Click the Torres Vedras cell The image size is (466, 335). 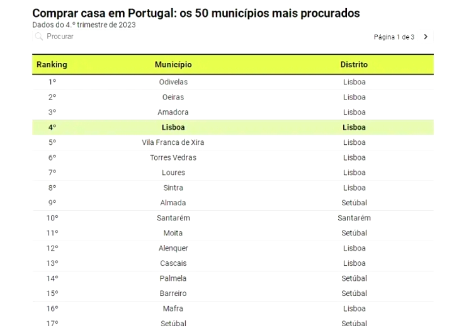coord(173,157)
